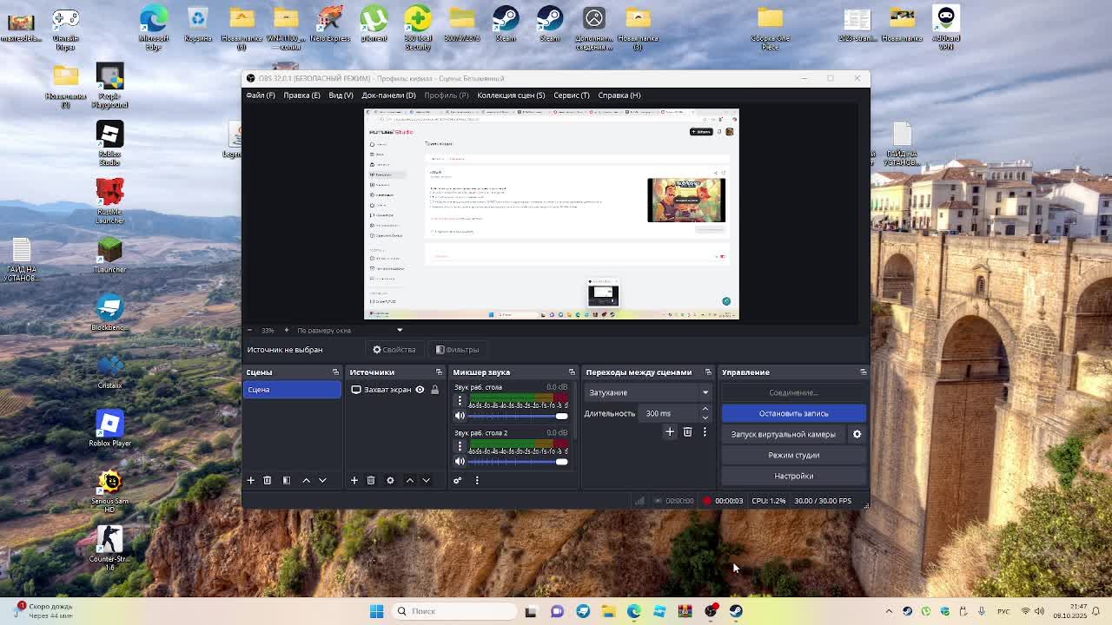
Task: Remove the transition with the trash icon
Action: point(687,431)
